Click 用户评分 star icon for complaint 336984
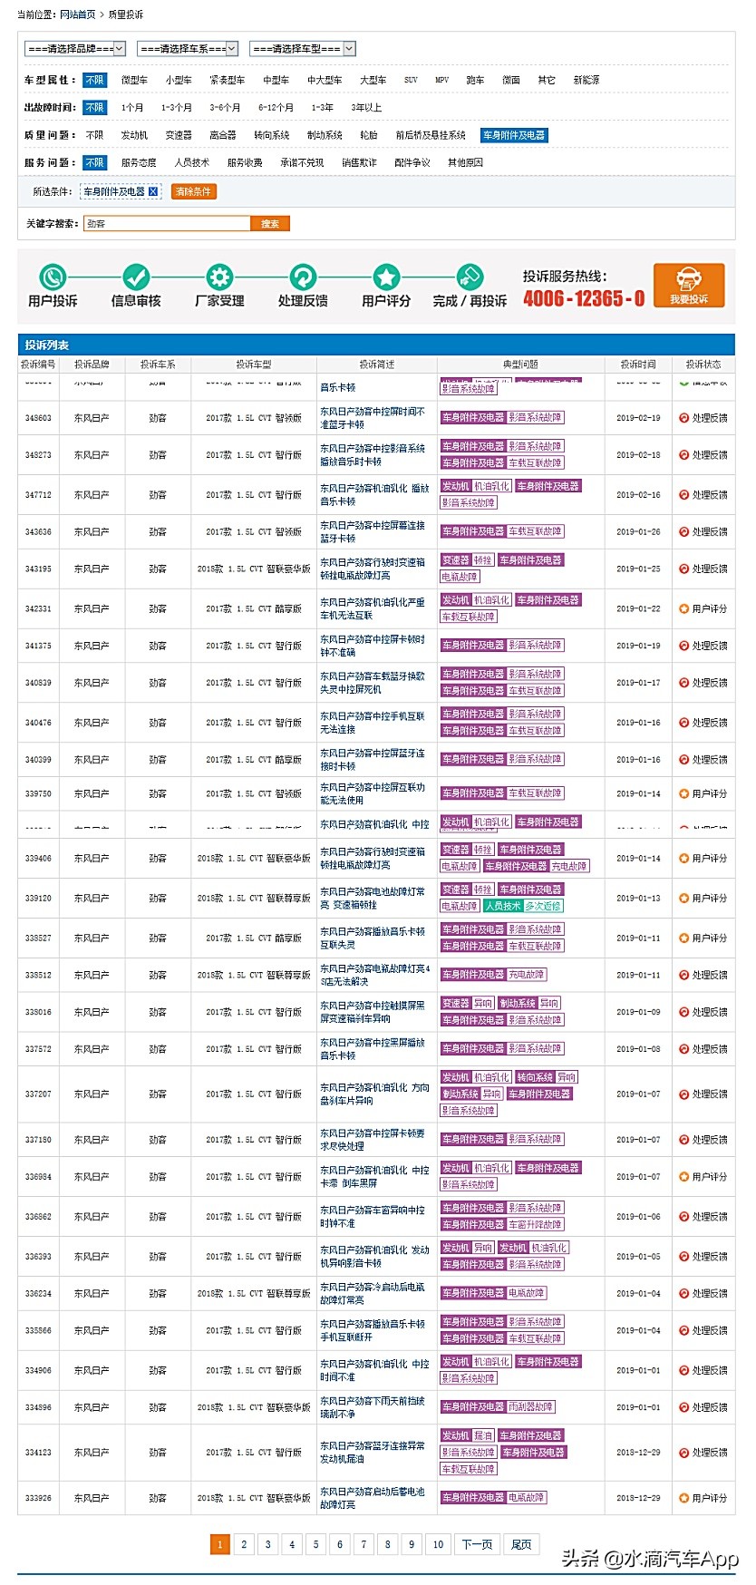The image size is (756, 1585). [x=684, y=1176]
